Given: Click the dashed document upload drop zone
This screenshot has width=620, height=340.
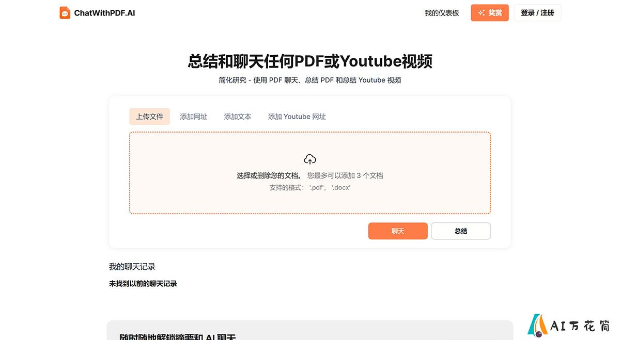Looking at the screenshot, I should coord(310,173).
